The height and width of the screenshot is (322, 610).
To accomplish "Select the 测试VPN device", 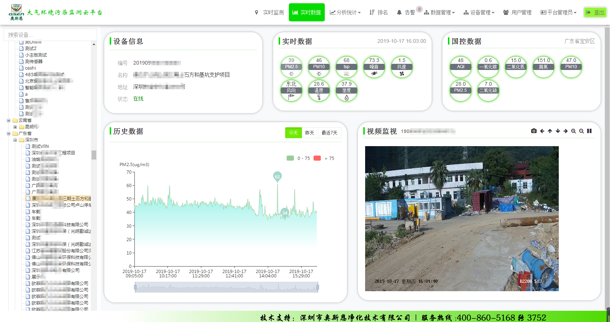I will [x=40, y=146].
